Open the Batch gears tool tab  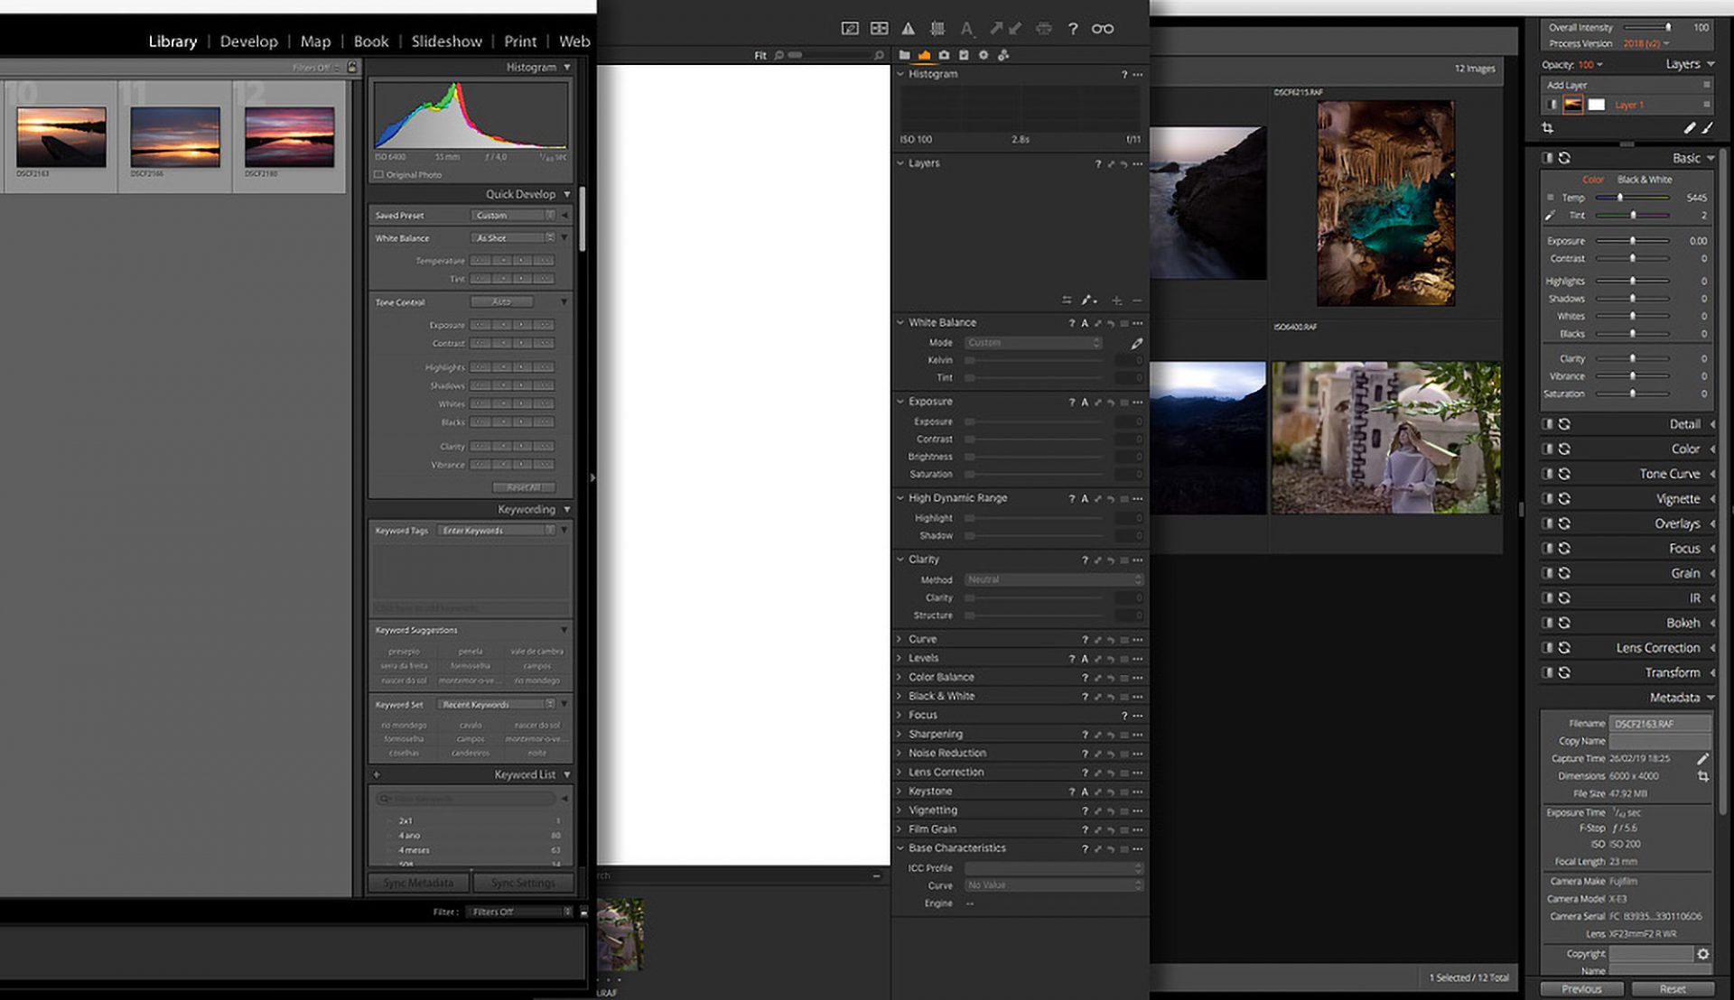click(x=1003, y=55)
